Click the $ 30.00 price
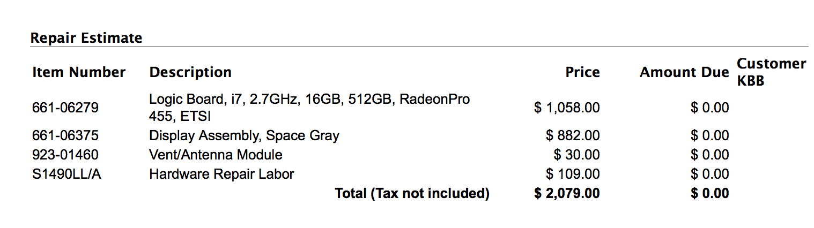Viewport: 814px width, 228px height. pyautogui.click(x=577, y=155)
